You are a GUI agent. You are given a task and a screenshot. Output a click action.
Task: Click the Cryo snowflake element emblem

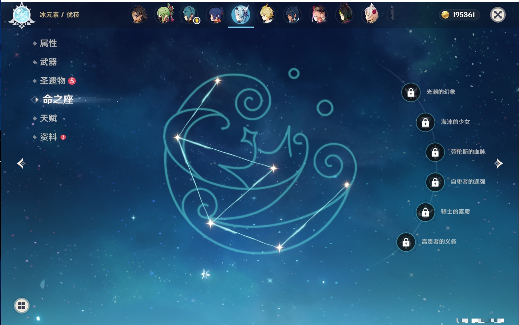22,15
